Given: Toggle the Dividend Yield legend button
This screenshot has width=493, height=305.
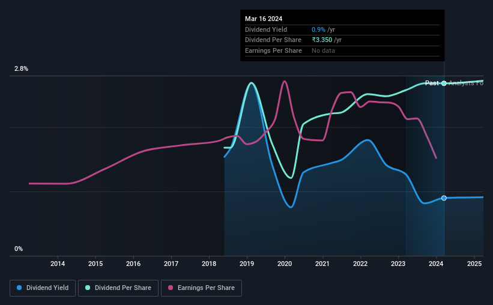Looking at the screenshot, I should [x=43, y=288].
